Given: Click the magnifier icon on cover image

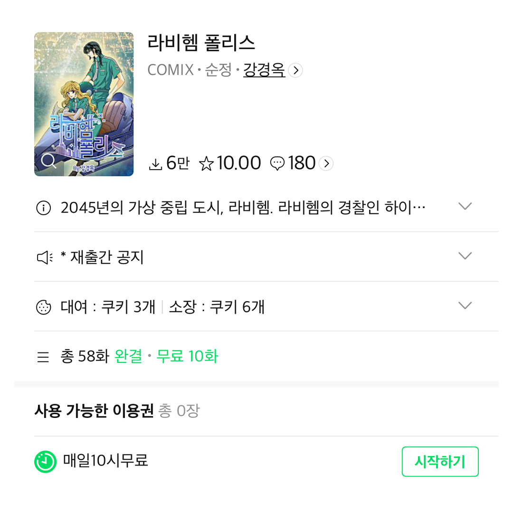Looking at the screenshot, I should click(49, 161).
